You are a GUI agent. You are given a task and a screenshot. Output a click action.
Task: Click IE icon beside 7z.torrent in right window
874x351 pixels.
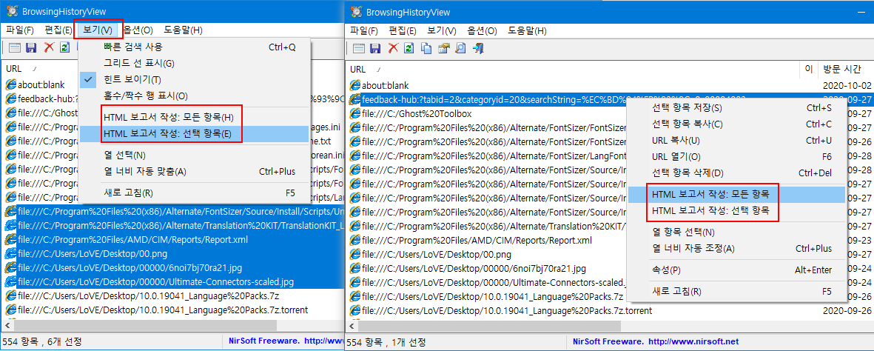(x=355, y=310)
